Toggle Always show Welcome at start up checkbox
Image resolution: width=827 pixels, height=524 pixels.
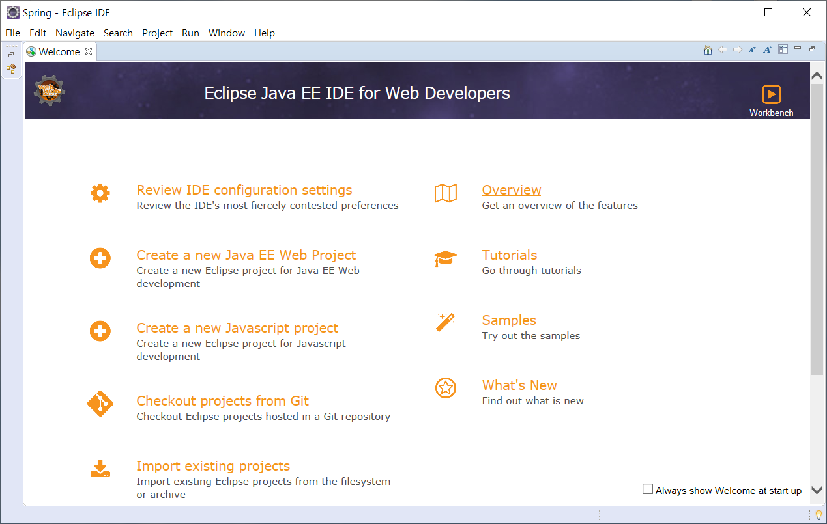pos(648,489)
